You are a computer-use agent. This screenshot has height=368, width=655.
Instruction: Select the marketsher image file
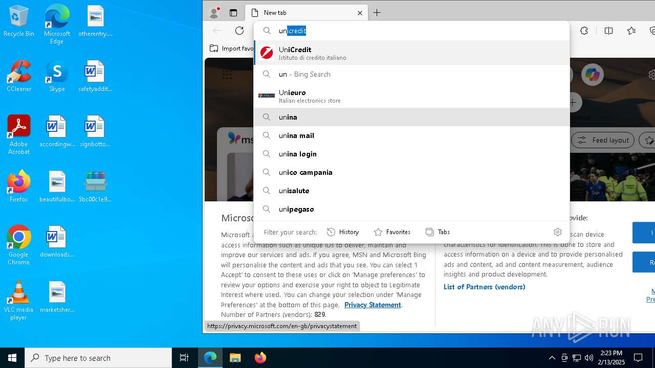click(57, 297)
